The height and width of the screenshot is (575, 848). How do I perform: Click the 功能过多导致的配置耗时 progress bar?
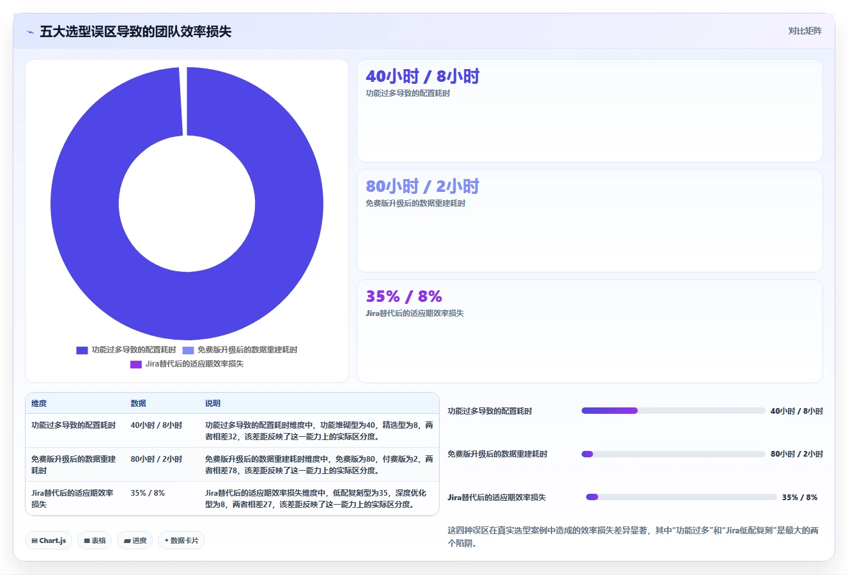pyautogui.click(x=674, y=411)
